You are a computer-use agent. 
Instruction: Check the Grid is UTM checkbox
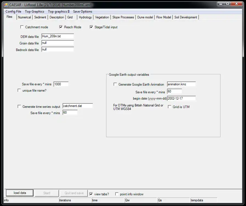pyautogui.click(x=169, y=107)
